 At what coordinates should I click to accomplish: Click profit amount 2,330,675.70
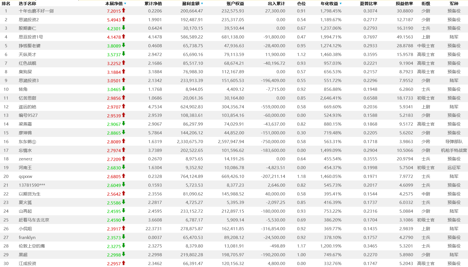coord(190,141)
